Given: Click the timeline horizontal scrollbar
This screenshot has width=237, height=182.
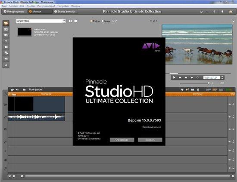Looking at the screenshot, I should pyautogui.click(x=128, y=176).
